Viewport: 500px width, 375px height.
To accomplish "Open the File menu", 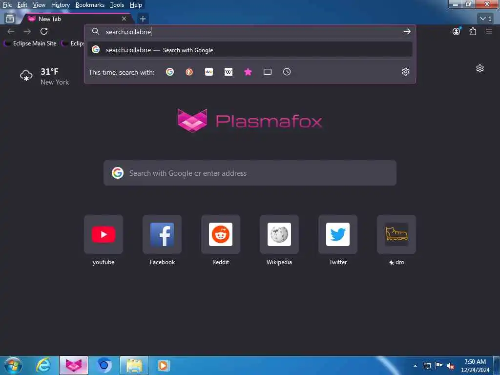I will coord(7,5).
